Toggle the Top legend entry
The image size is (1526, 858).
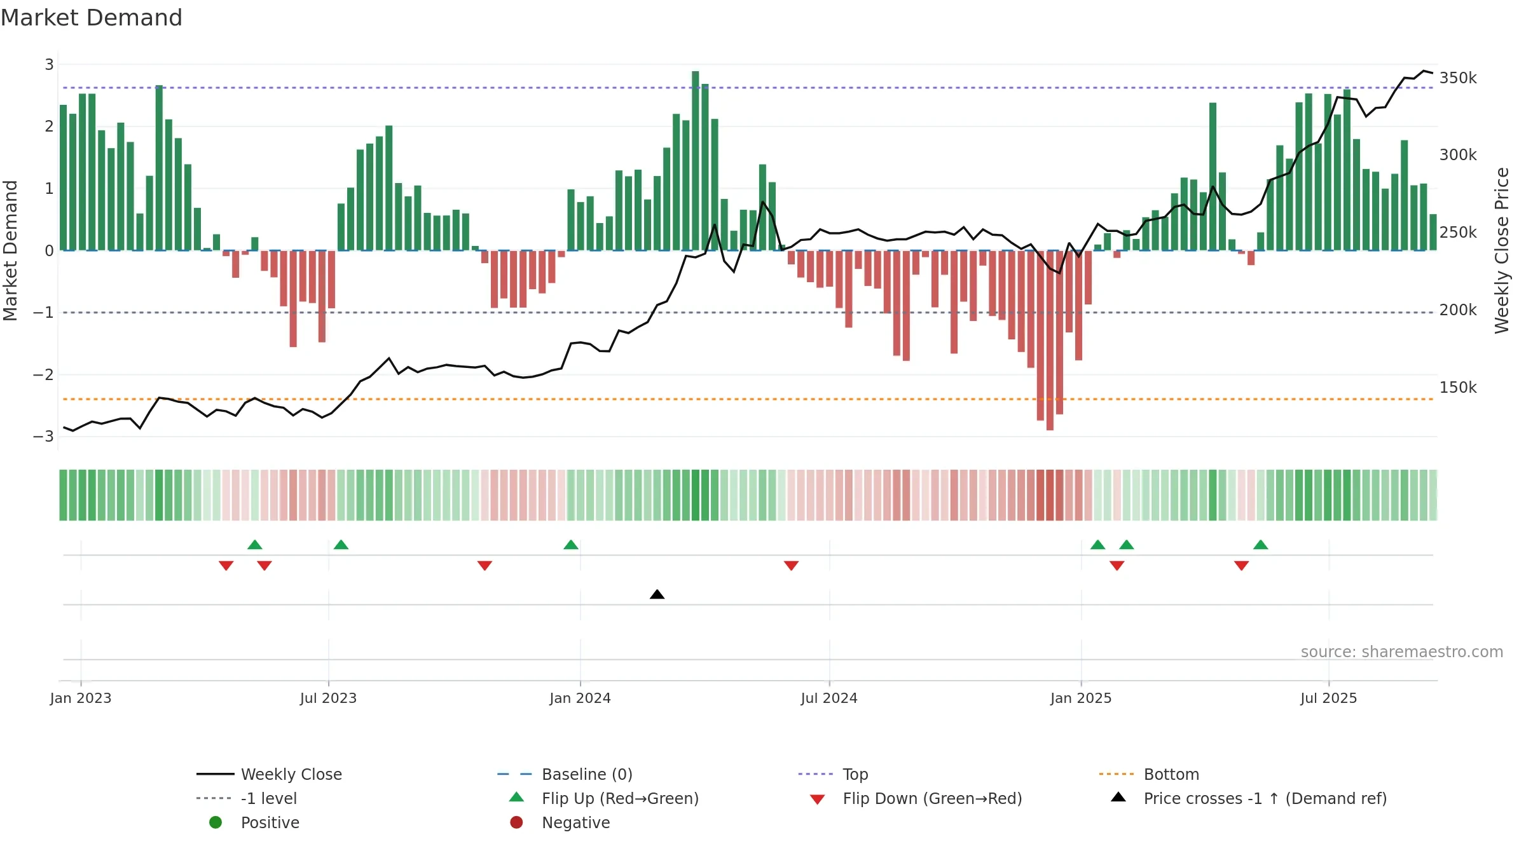(x=833, y=774)
